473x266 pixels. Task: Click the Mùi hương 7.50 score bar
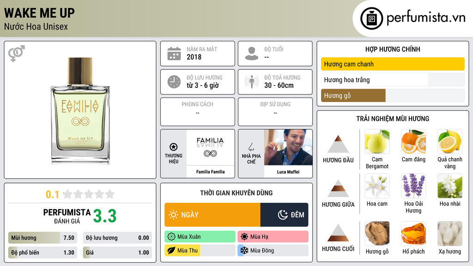43,238
